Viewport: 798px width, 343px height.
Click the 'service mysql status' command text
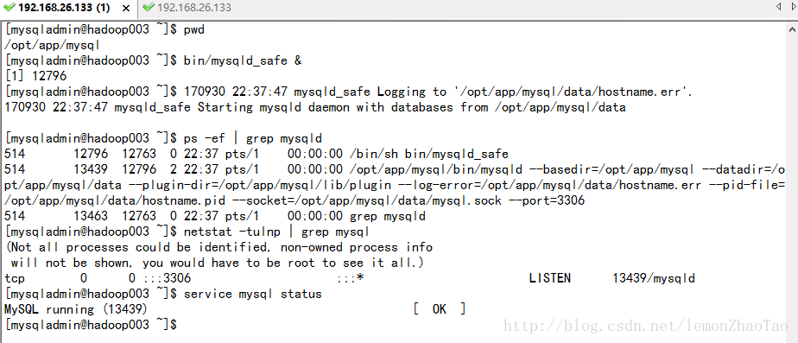click(x=253, y=294)
